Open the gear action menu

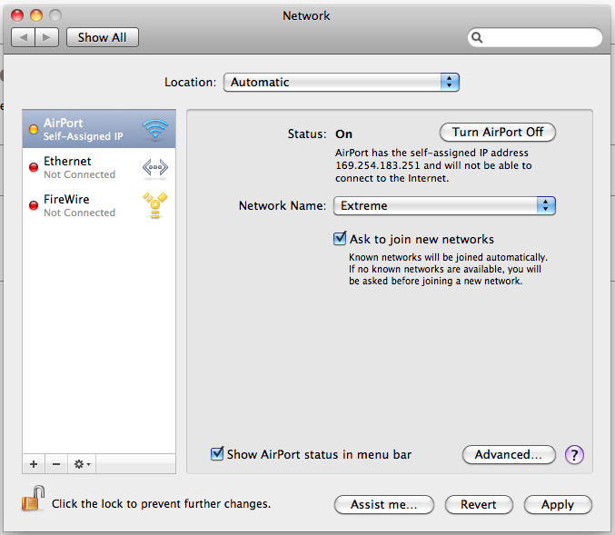pos(82,464)
